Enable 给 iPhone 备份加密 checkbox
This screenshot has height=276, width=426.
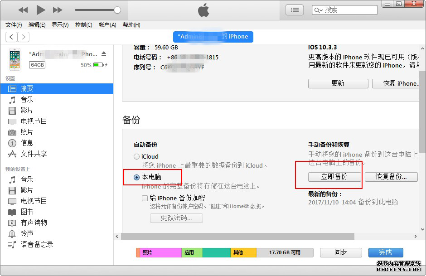coord(145,198)
